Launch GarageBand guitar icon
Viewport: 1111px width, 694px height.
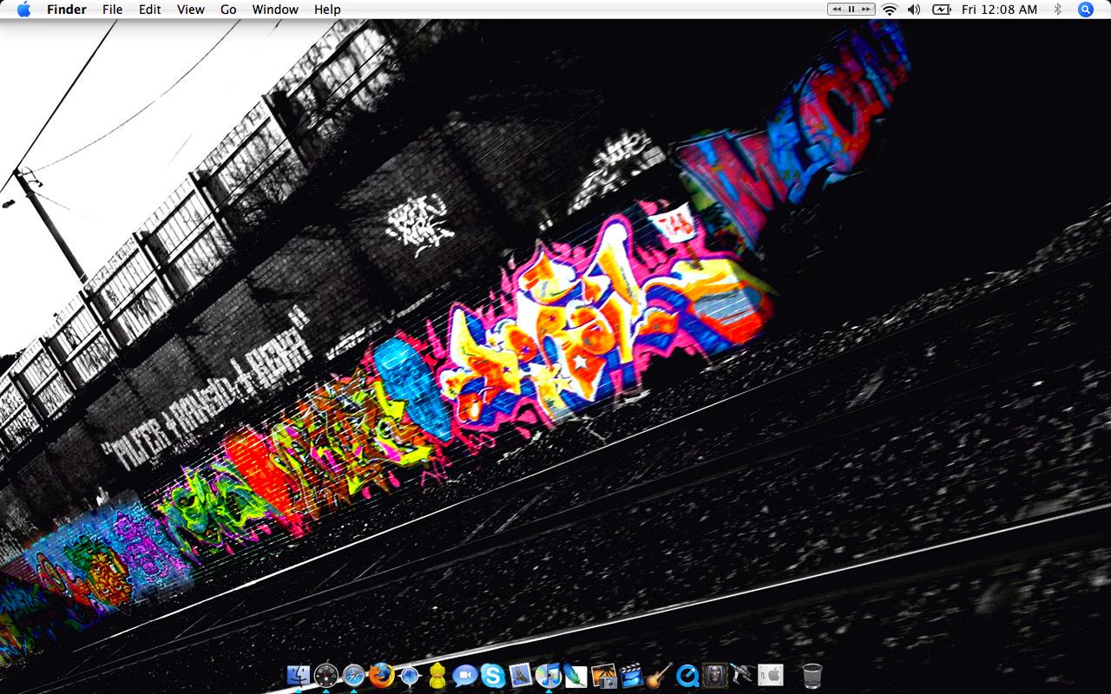click(659, 675)
